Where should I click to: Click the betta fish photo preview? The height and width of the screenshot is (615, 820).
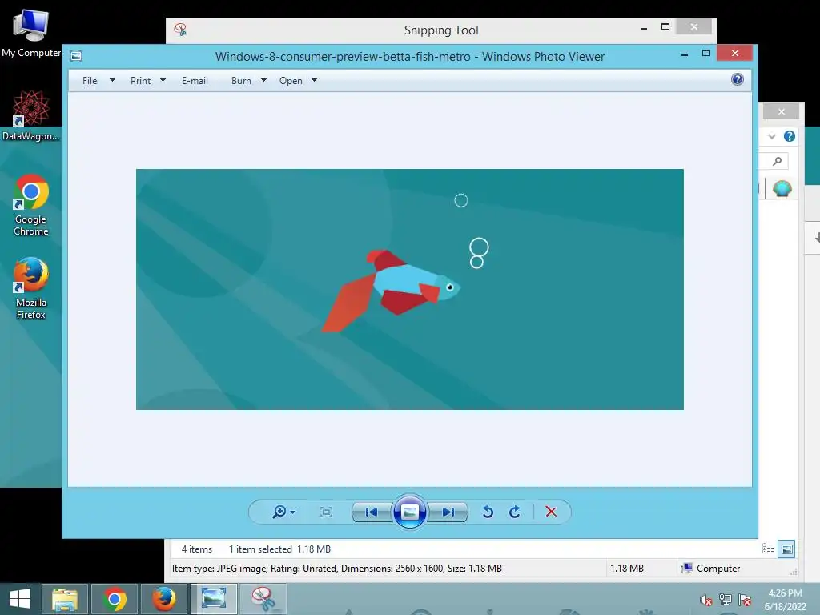coord(409,289)
